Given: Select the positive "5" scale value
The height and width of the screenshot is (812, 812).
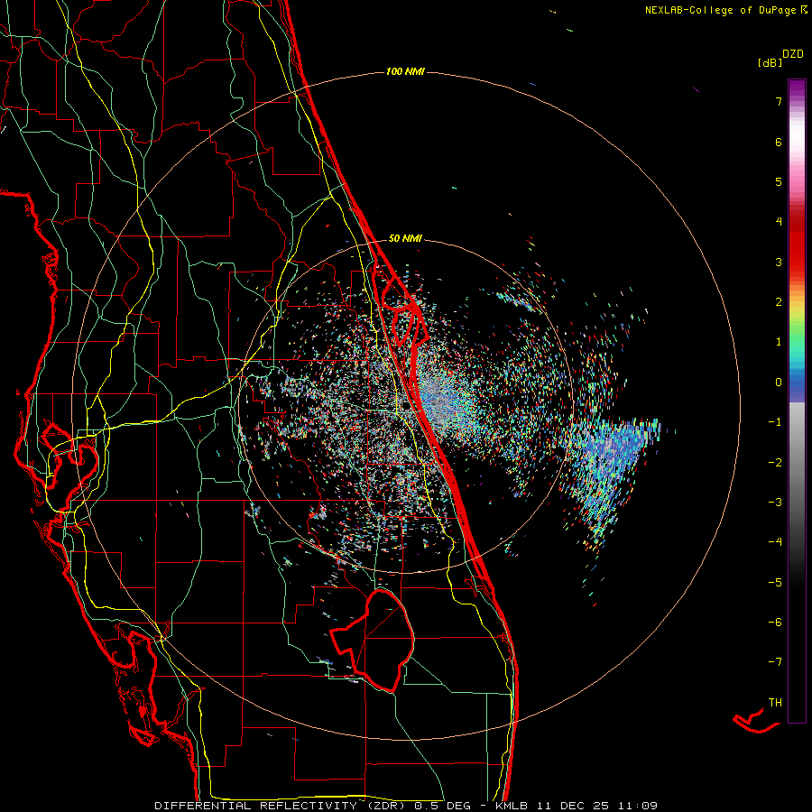Looking at the screenshot, I should (779, 181).
